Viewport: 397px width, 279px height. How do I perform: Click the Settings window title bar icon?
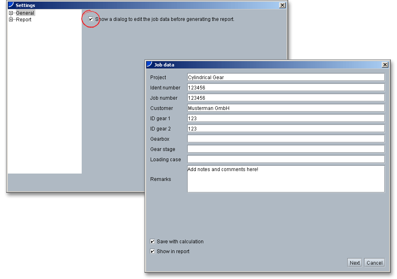(x=11, y=5)
